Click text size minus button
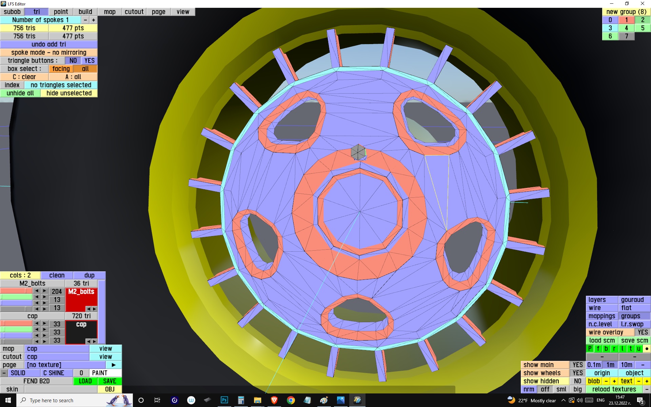651x407 pixels. point(639,381)
